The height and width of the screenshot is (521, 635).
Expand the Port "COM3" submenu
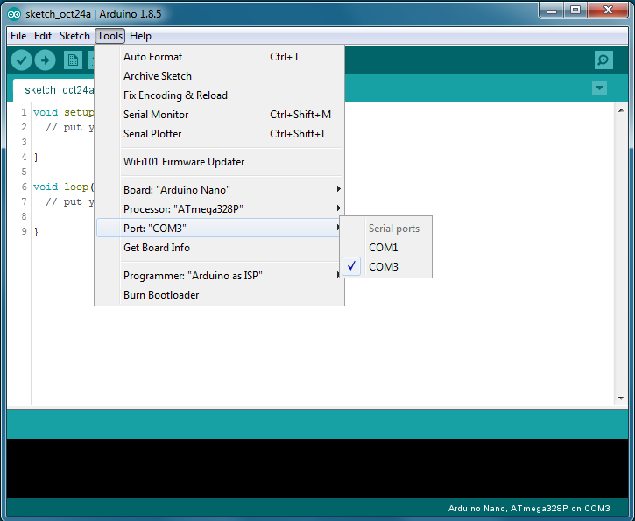(x=220, y=228)
